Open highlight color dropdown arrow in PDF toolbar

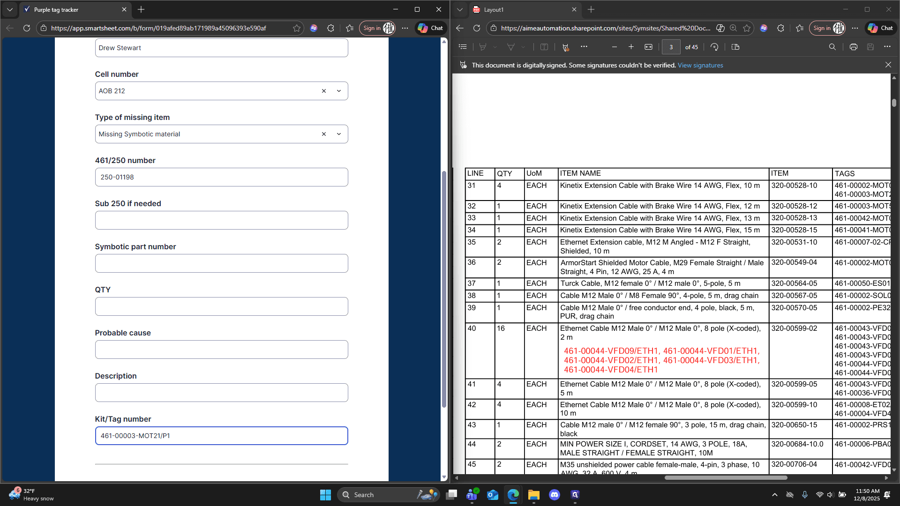tap(495, 47)
